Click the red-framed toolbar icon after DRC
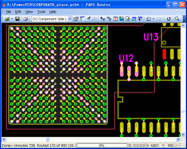Viewport: 187px width, 149px height. pos(115,19)
